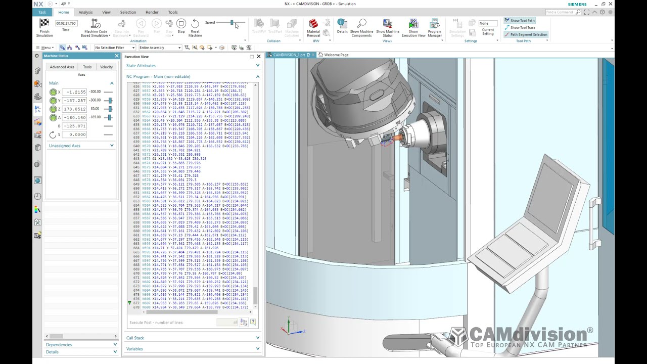
Task: Toggle Path Segment Selection option
Action: tap(526, 34)
